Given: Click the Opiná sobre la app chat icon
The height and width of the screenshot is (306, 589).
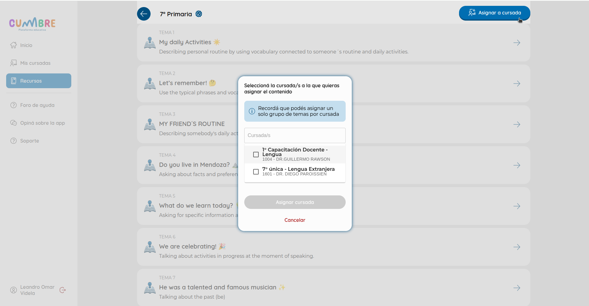Looking at the screenshot, I should click(14, 123).
